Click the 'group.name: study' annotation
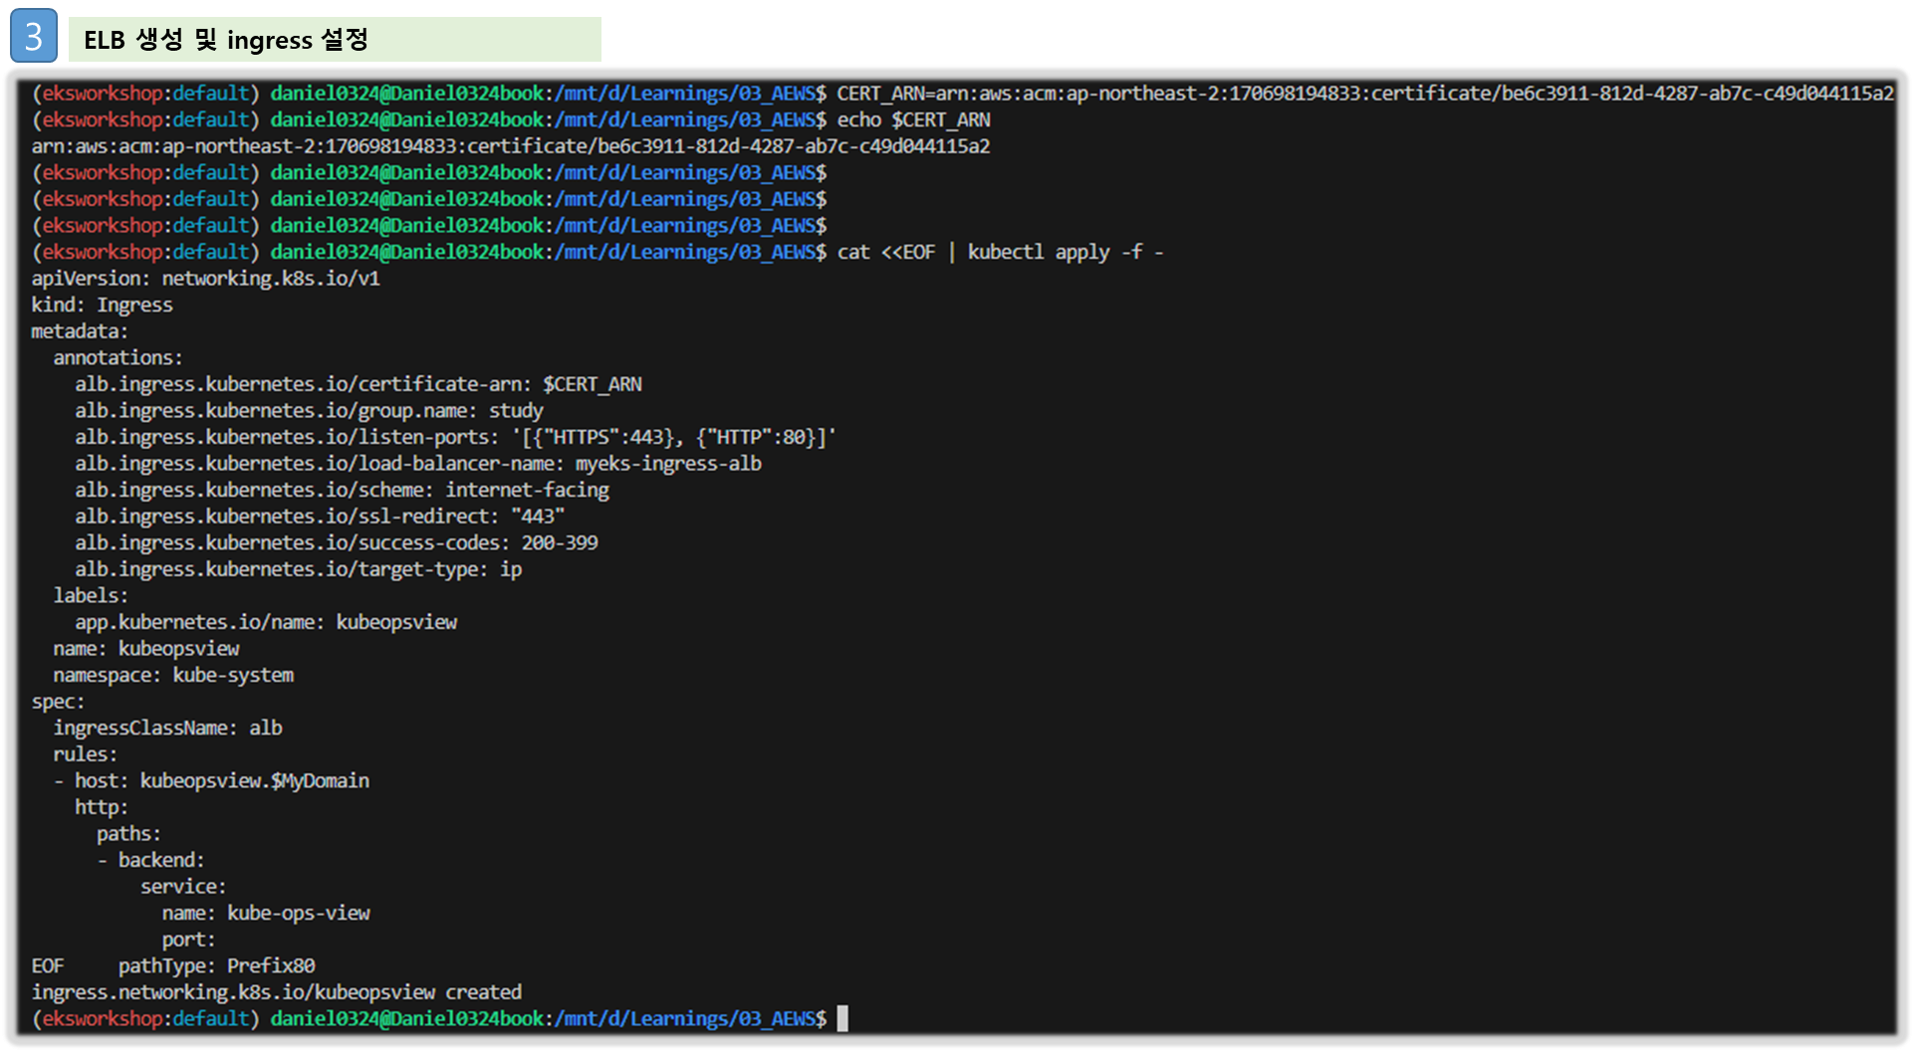The width and height of the screenshot is (1914, 1052). pos(309,411)
